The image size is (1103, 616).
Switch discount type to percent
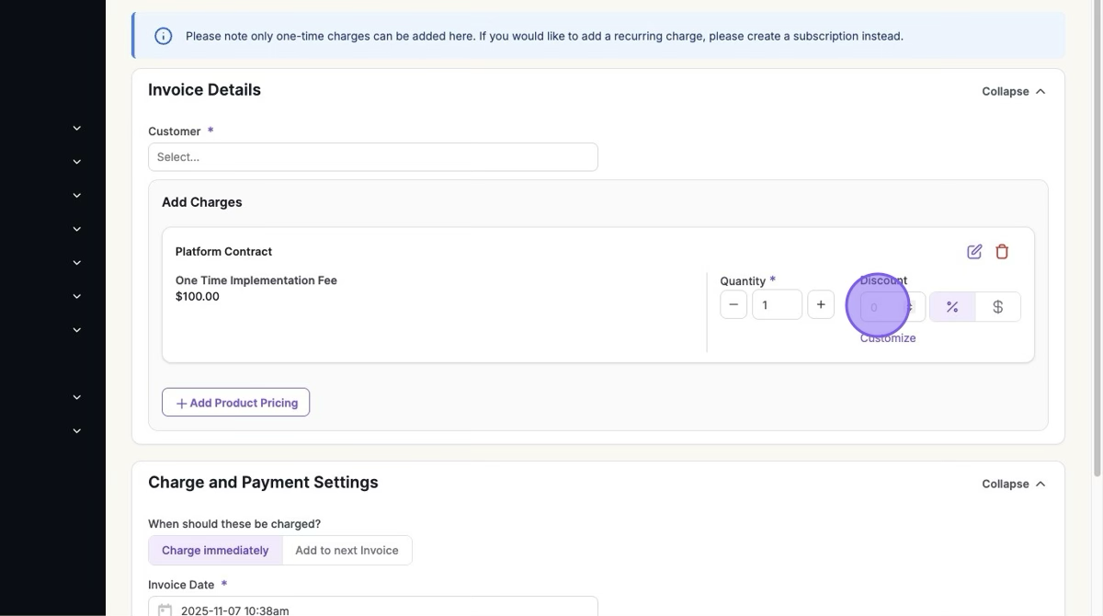[952, 307]
